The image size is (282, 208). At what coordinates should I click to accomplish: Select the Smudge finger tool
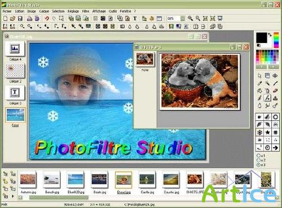click(x=267, y=105)
